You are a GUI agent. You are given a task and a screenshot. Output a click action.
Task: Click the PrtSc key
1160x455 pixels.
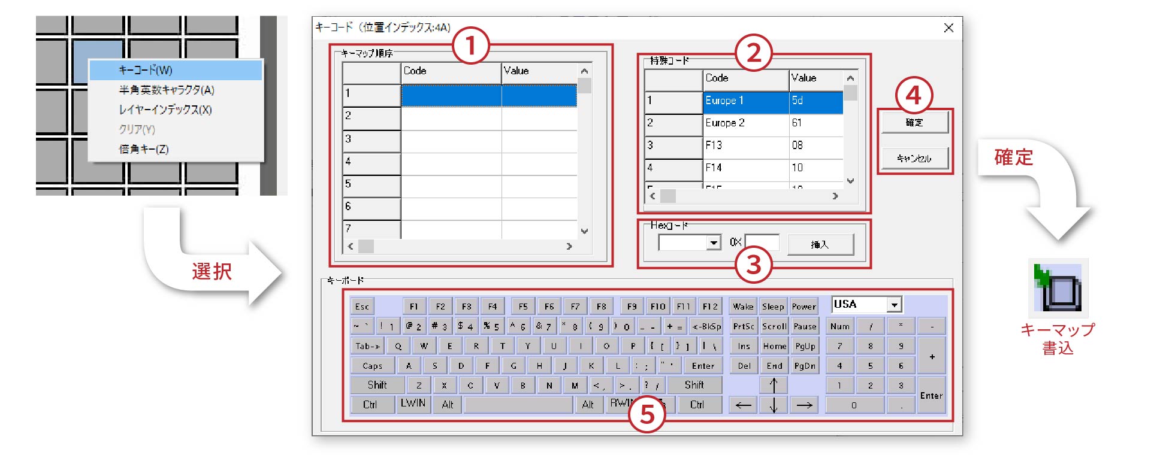[x=744, y=326]
